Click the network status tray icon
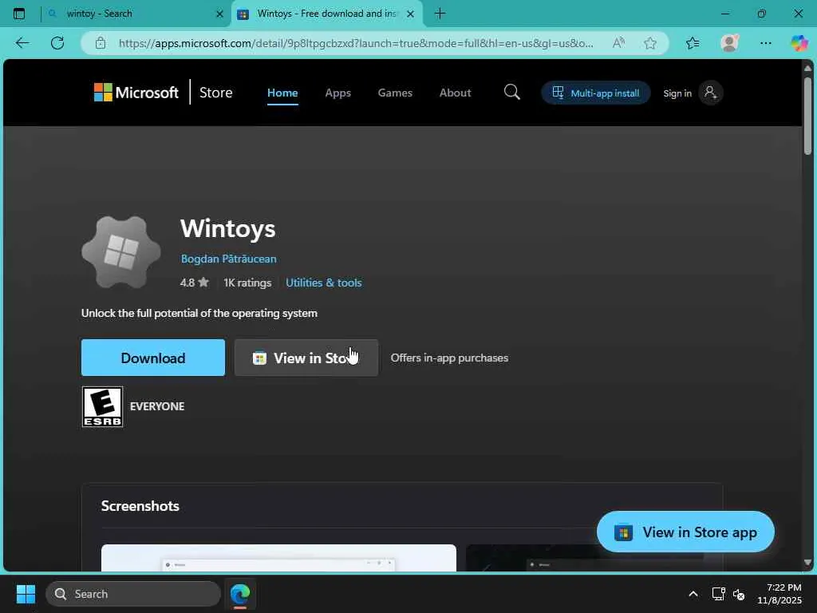This screenshot has width=817, height=613. (x=719, y=594)
